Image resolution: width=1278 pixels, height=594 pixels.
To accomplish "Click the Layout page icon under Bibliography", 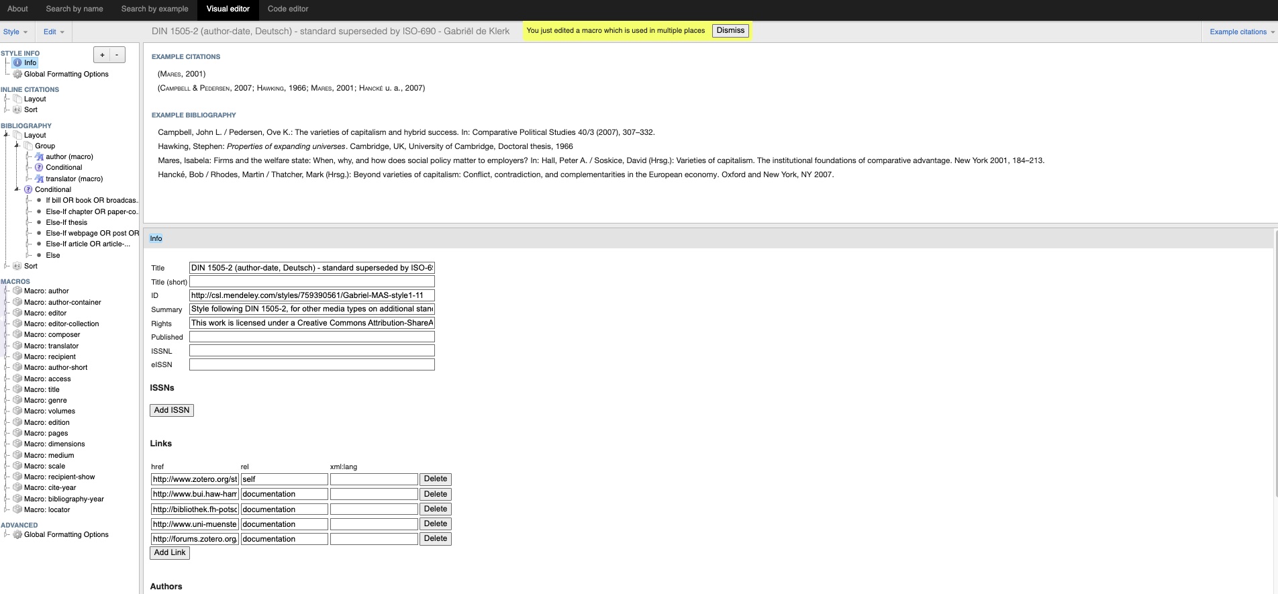I will pyautogui.click(x=17, y=136).
